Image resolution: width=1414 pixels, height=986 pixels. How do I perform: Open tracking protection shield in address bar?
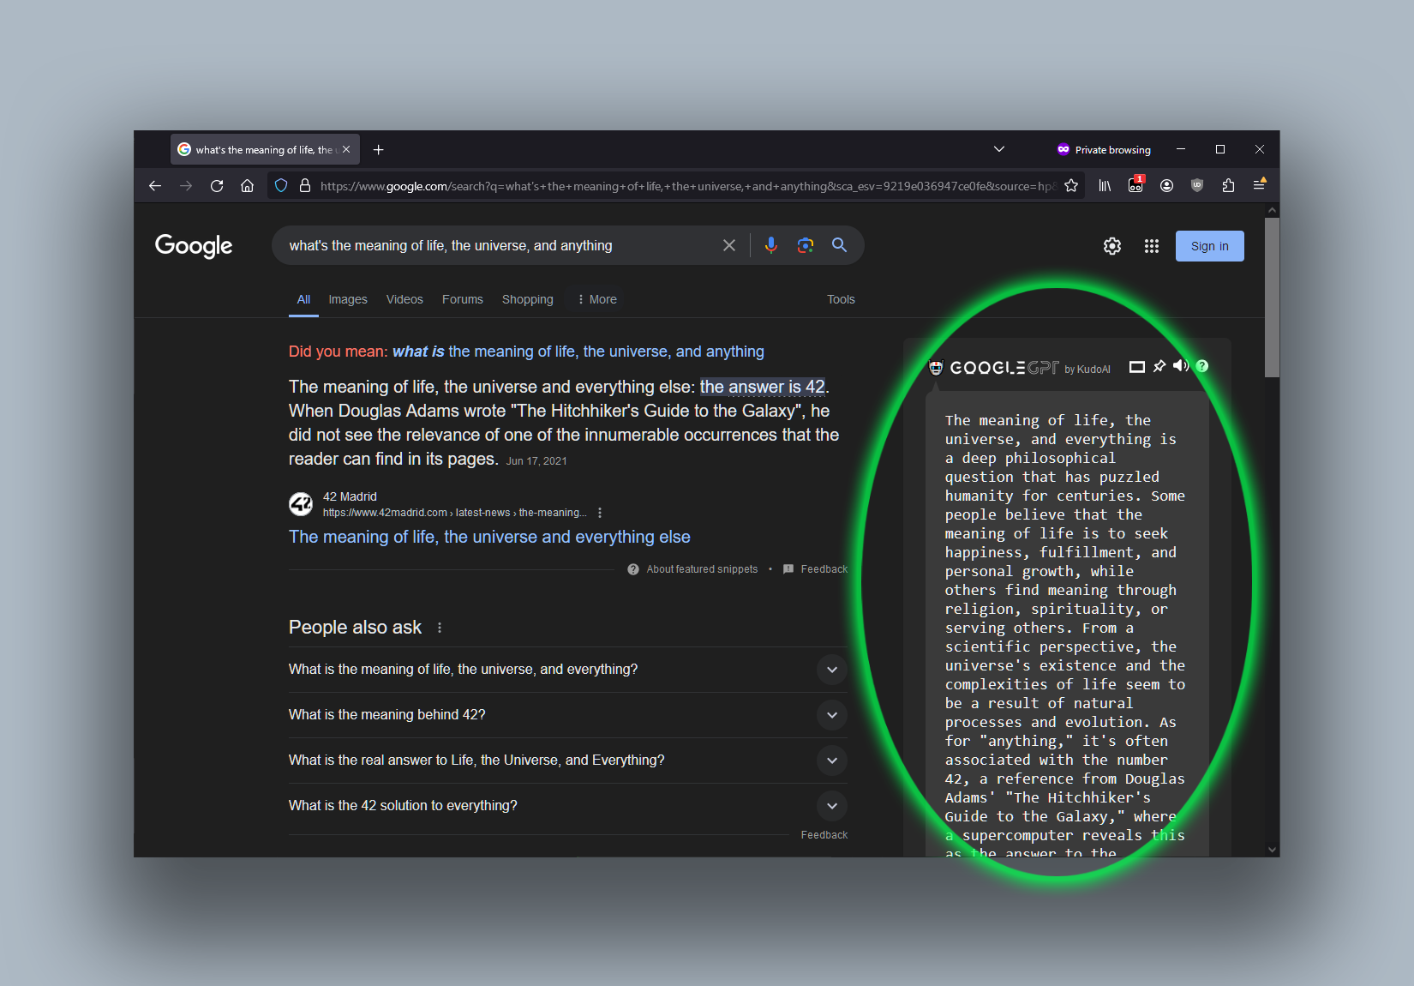pyautogui.click(x=281, y=186)
